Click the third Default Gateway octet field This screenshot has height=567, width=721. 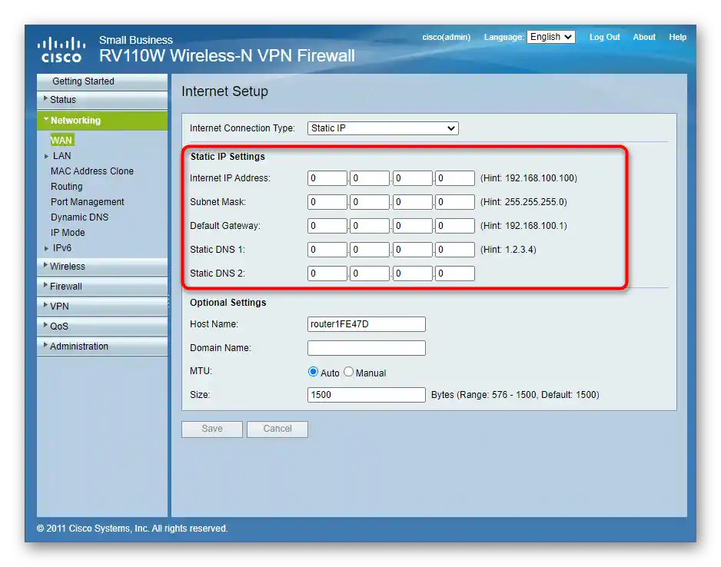coord(413,226)
